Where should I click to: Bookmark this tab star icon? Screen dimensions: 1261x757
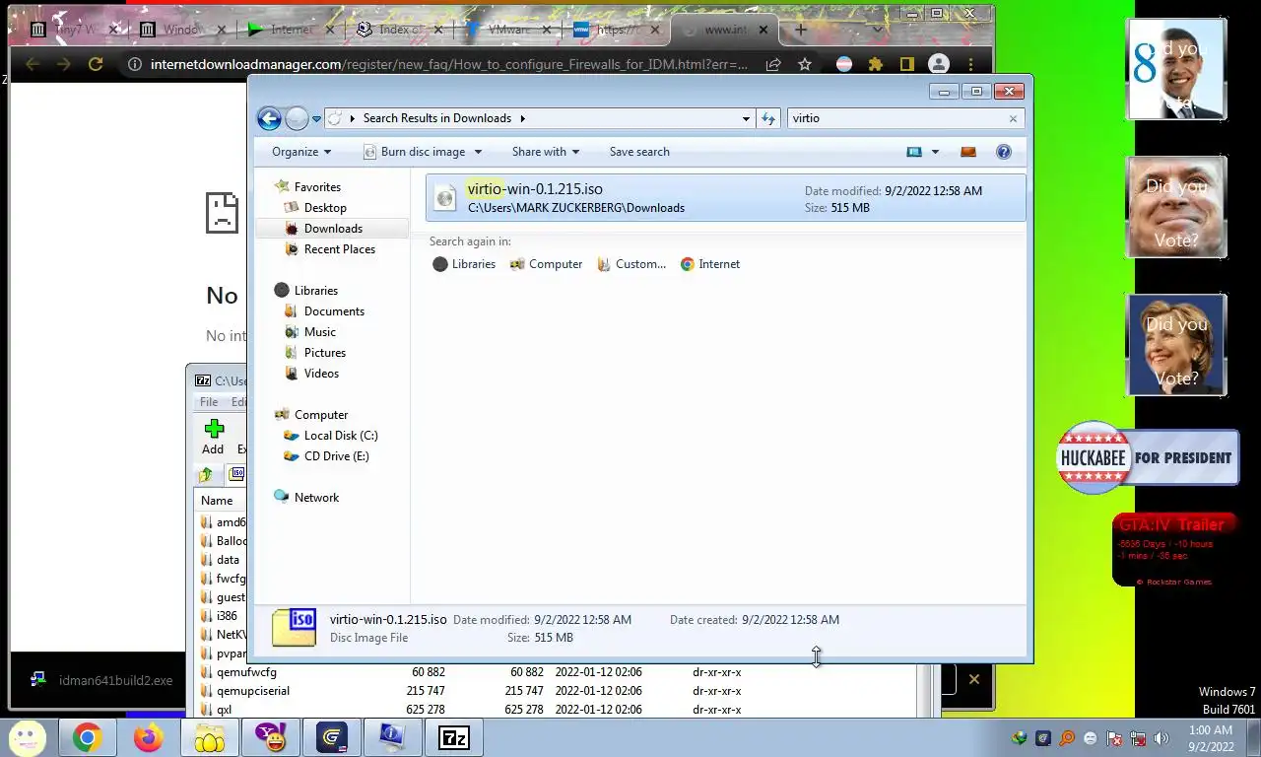click(805, 64)
